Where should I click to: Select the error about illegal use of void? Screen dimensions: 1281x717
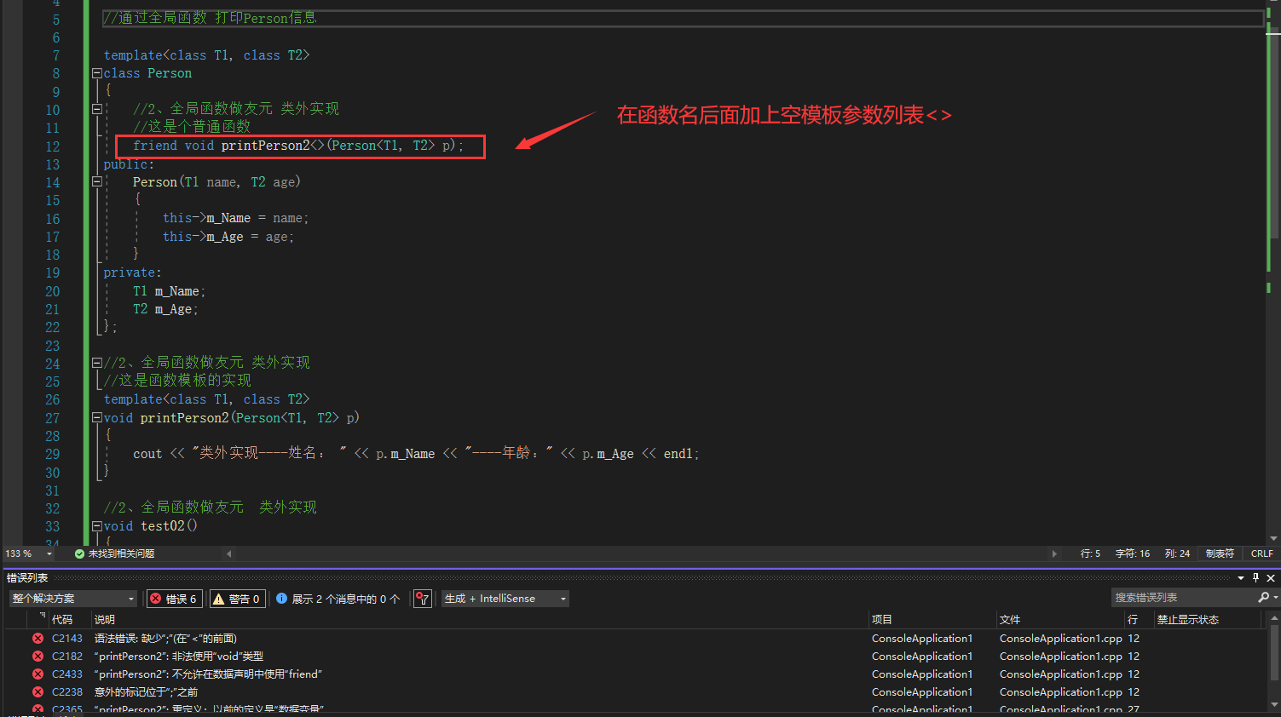point(179,656)
